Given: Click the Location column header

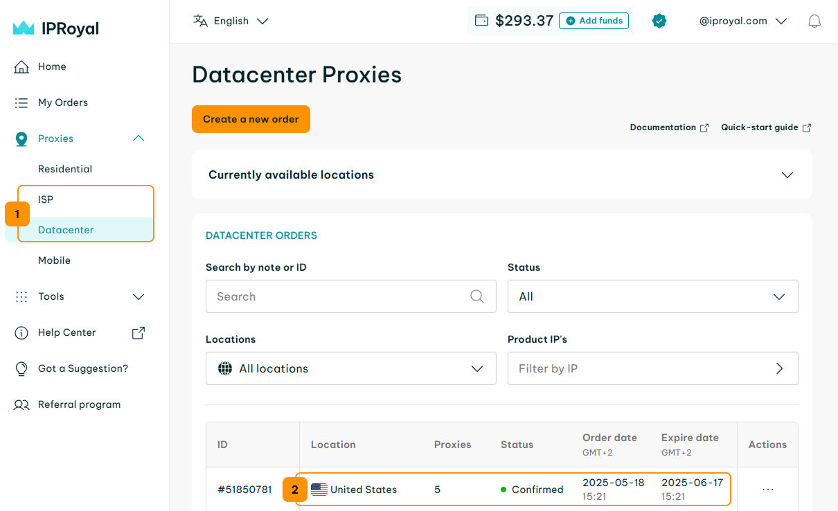Looking at the screenshot, I should [333, 445].
